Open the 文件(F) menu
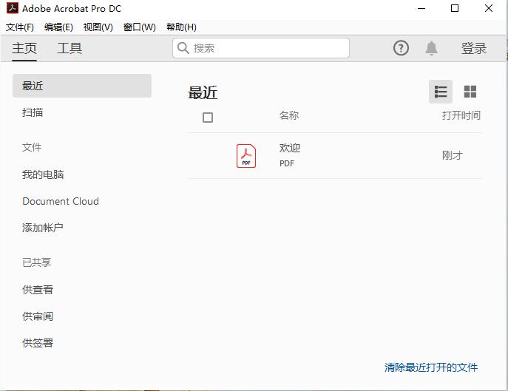508x391 pixels. (x=20, y=27)
